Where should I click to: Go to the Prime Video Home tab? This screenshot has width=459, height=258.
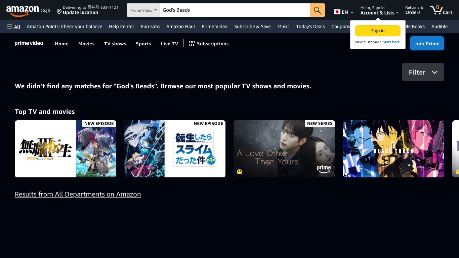click(61, 44)
